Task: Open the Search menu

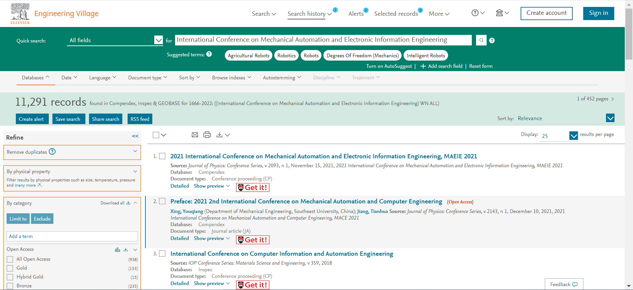Action: (x=264, y=13)
